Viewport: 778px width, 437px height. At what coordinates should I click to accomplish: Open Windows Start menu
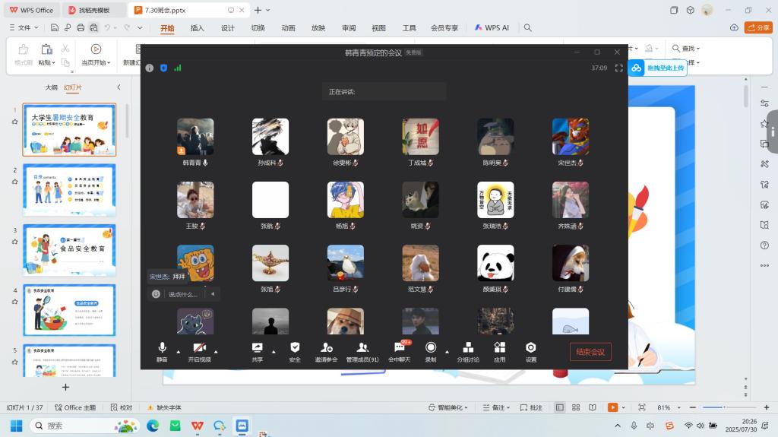tap(17, 426)
